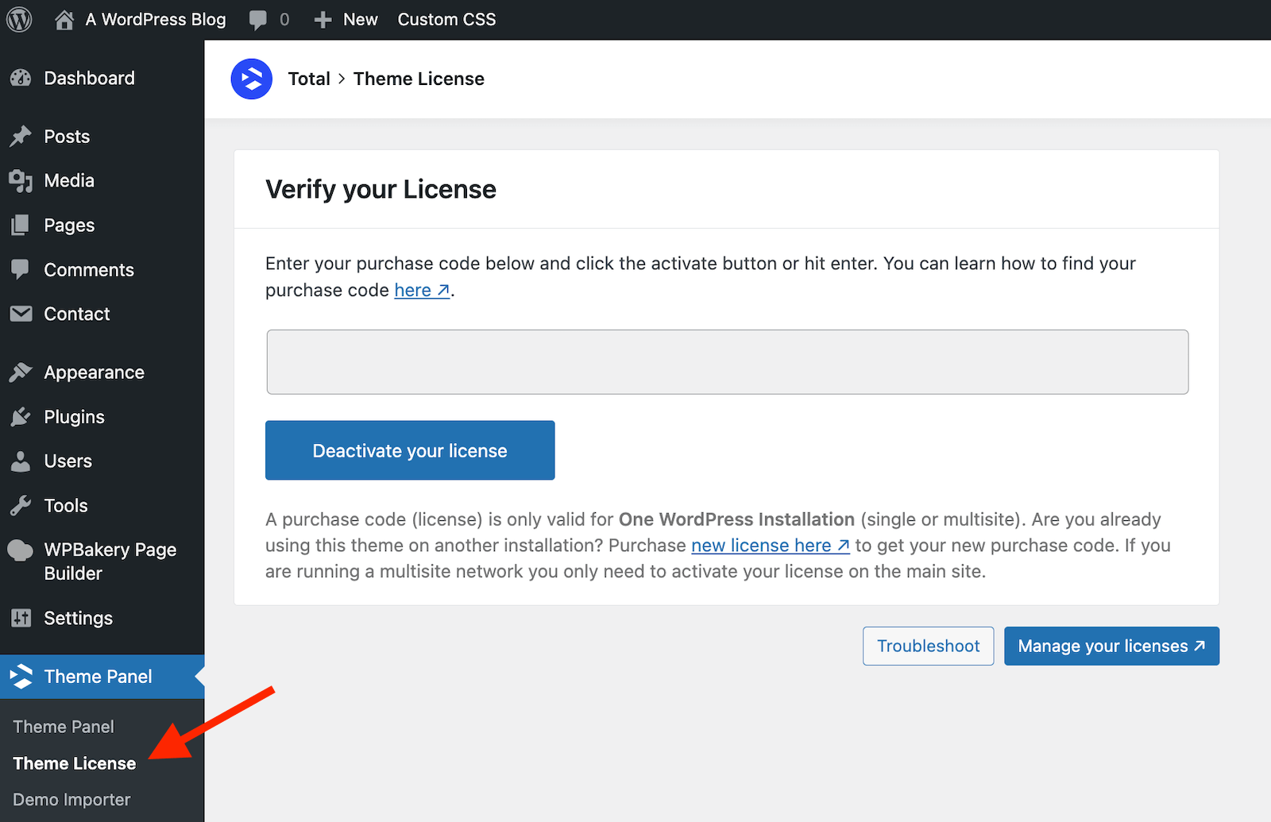Click A WordPress Blog site name
The width and height of the screenshot is (1271, 822).
pos(156,20)
